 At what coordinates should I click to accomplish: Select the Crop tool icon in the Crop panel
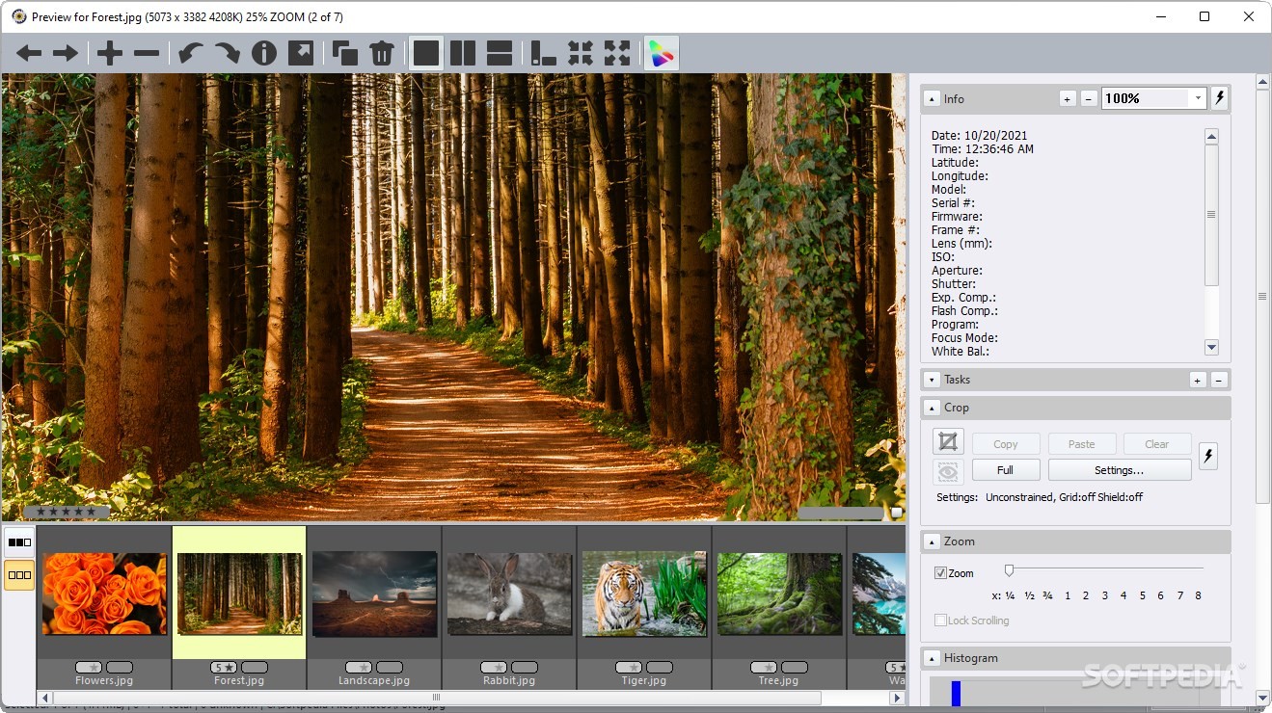(x=947, y=440)
